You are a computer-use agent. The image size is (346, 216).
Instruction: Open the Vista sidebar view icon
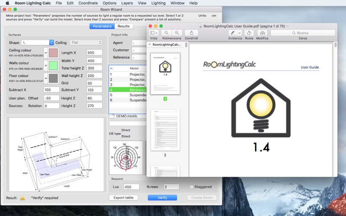pos(154,33)
